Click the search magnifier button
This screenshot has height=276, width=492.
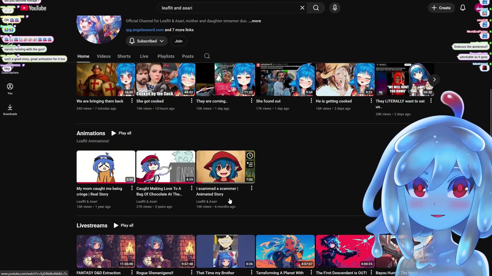click(316, 8)
